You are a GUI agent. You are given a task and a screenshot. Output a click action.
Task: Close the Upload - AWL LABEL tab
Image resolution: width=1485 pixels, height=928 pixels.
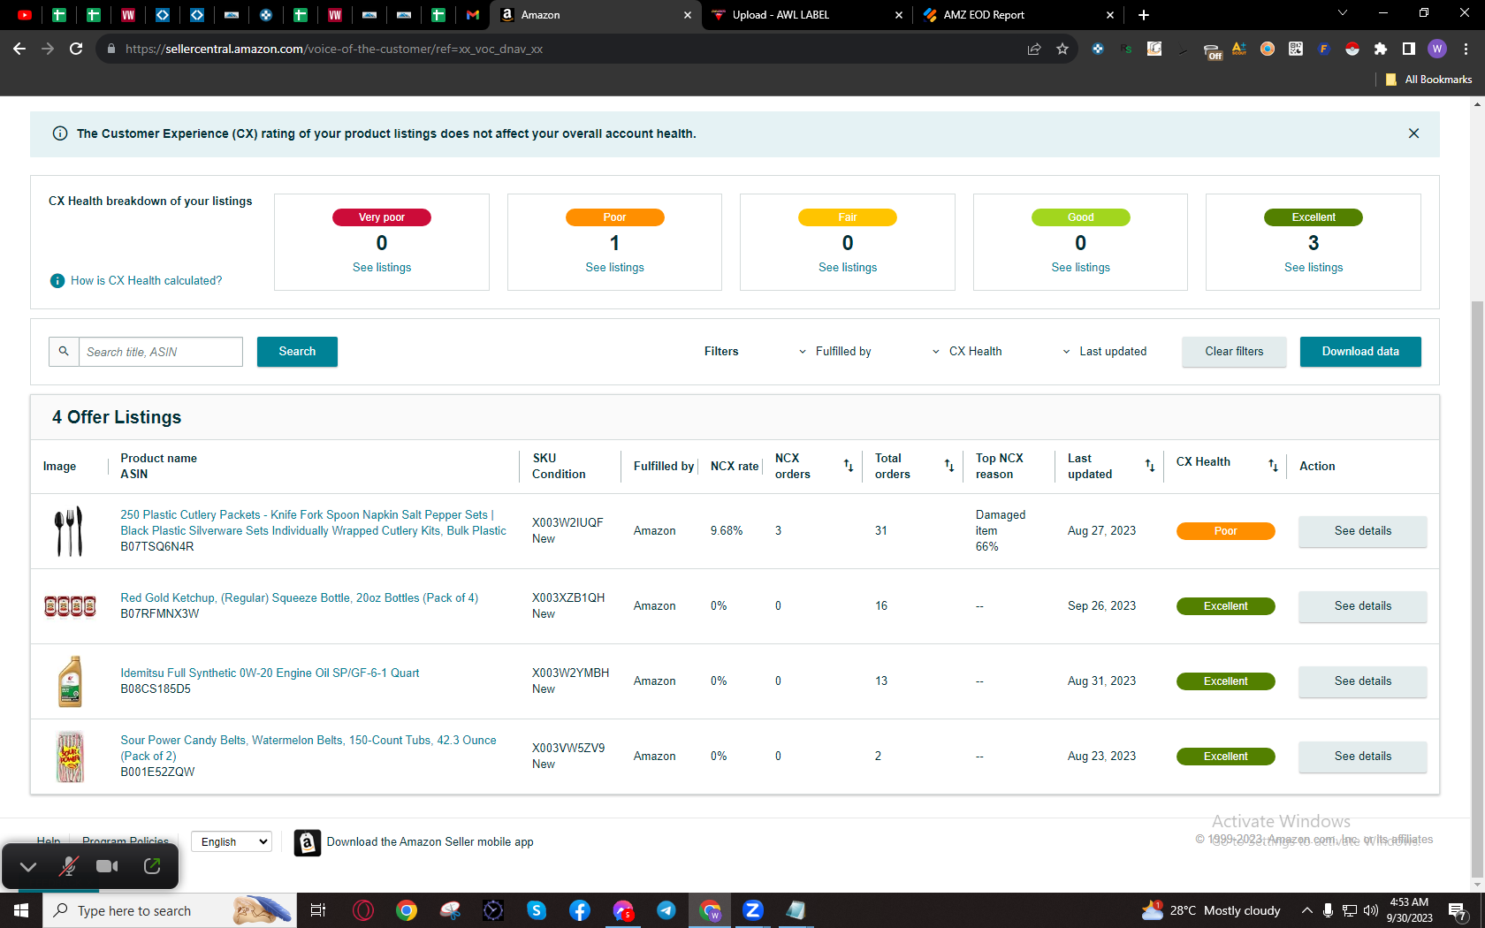[899, 15]
